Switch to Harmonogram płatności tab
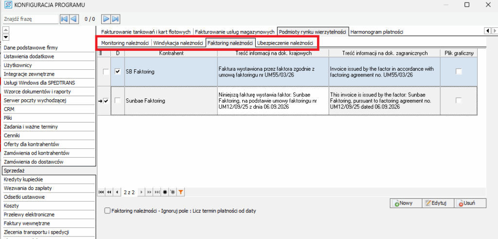Viewport: 498px width, 239px height. [377, 32]
